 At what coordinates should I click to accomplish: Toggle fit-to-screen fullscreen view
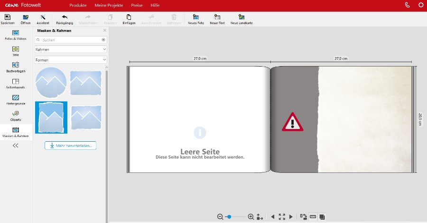coord(282,216)
